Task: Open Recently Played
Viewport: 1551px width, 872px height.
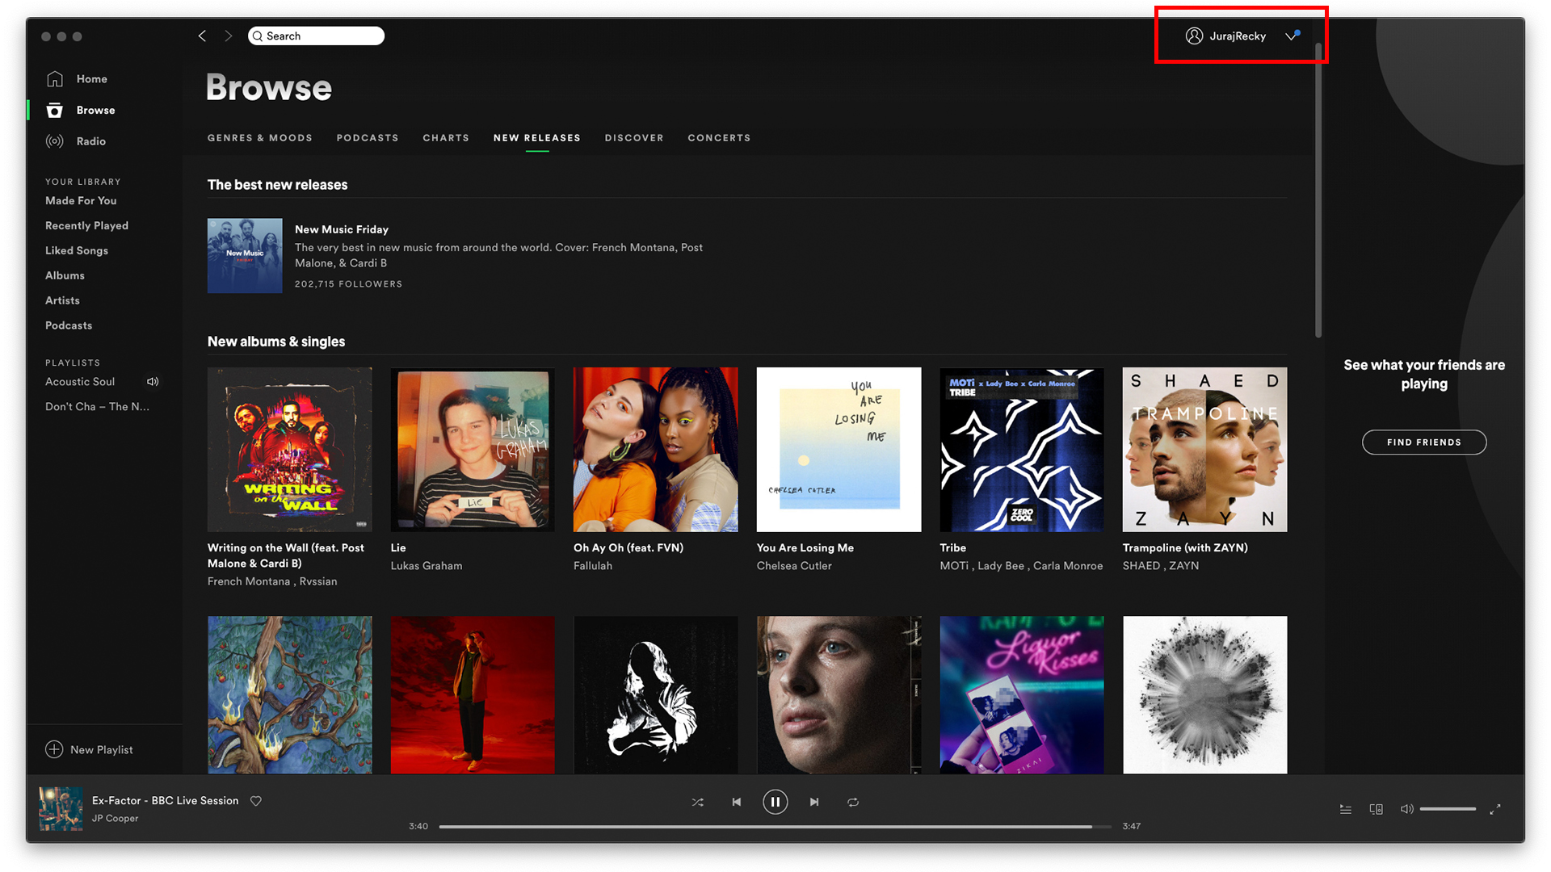Action: pyautogui.click(x=86, y=226)
